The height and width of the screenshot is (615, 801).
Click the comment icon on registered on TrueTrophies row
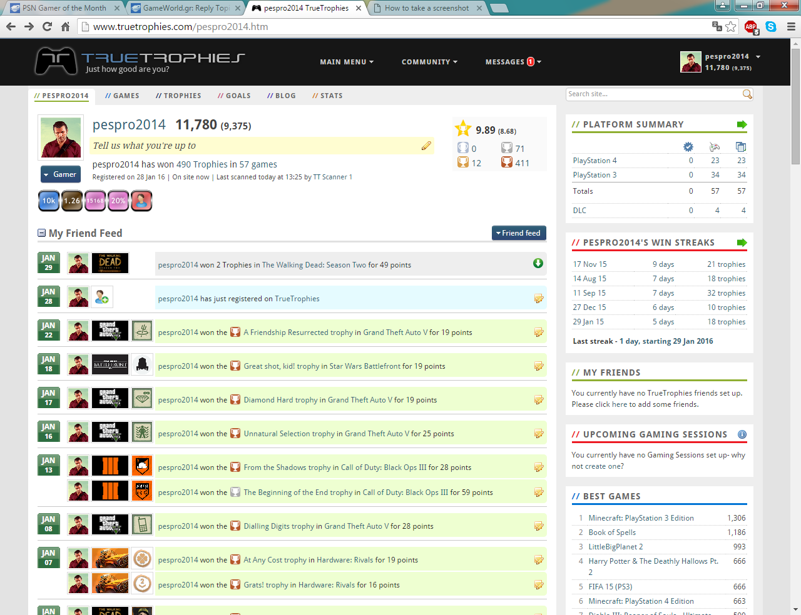coord(538,299)
